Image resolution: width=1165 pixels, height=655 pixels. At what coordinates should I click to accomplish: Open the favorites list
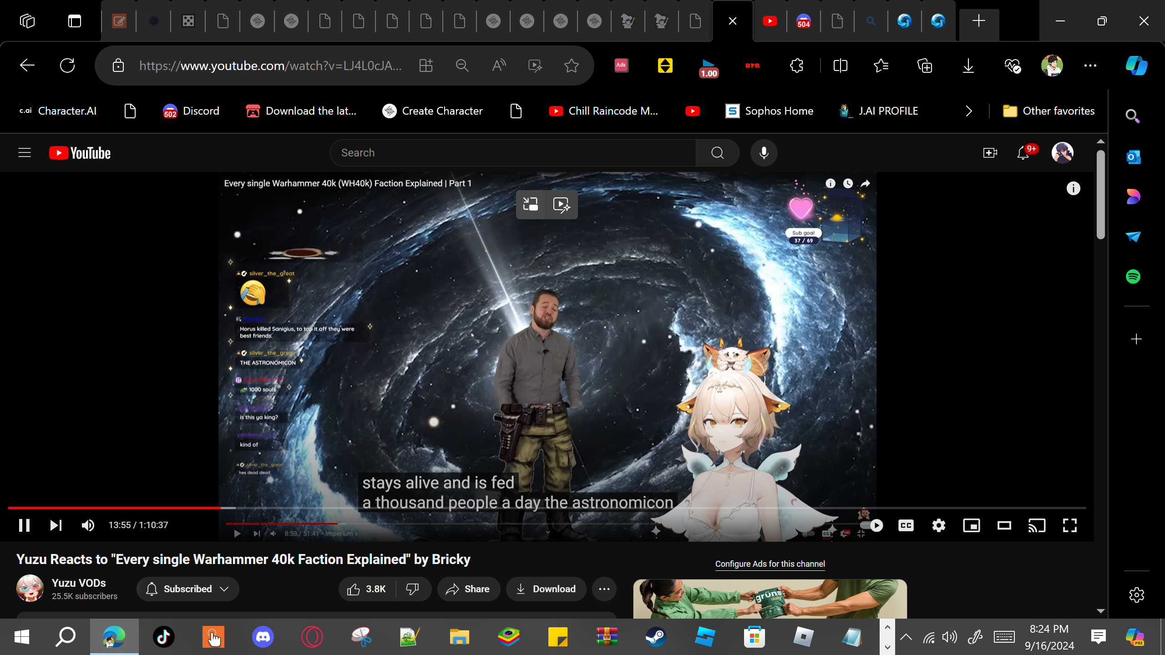click(881, 65)
